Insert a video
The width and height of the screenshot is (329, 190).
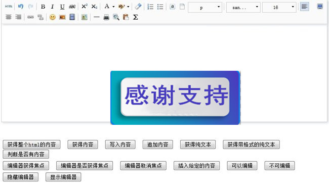[72, 17]
